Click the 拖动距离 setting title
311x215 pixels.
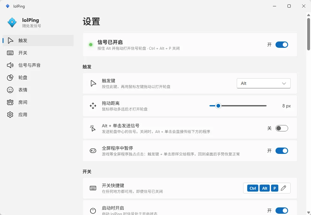(x=111, y=103)
